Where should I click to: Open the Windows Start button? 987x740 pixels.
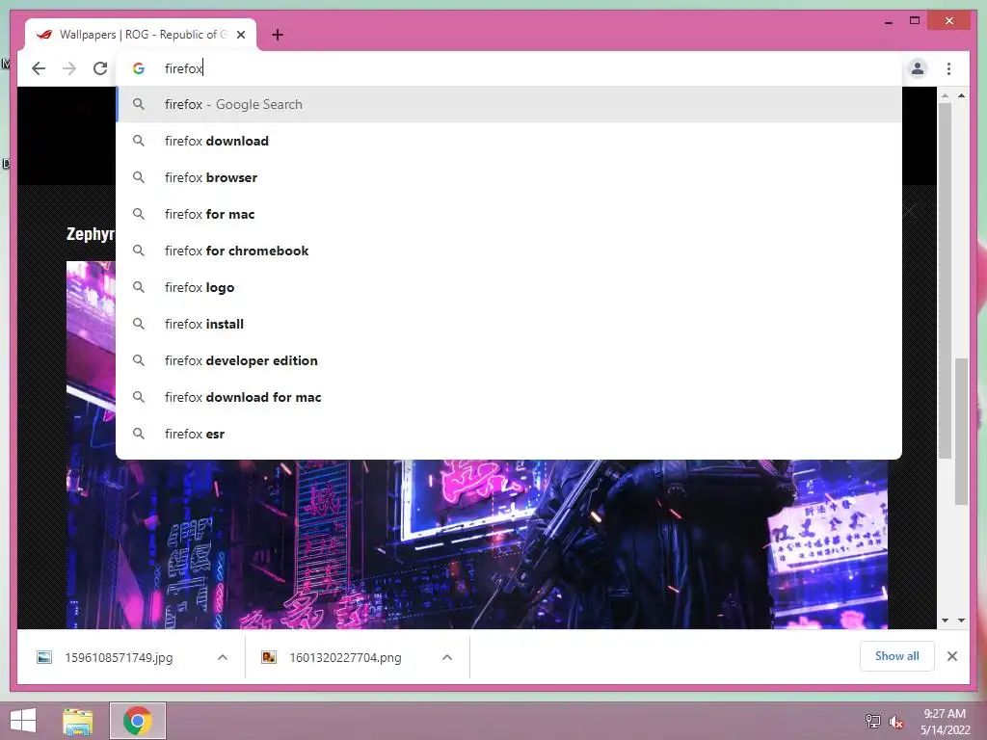coord(23,721)
